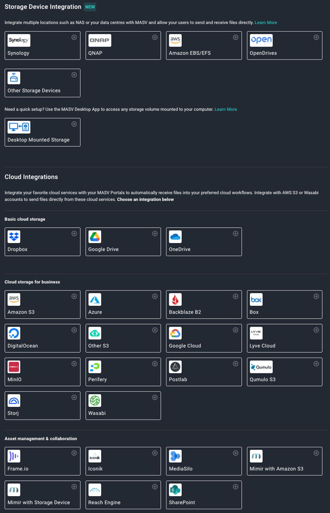Click the Amazon S3 aws logo

[14, 299]
